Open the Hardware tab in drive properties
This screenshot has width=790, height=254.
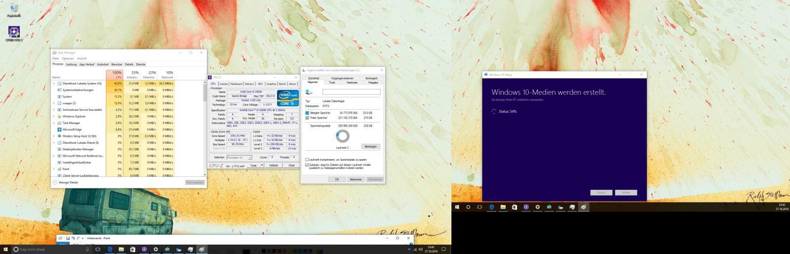352,83
